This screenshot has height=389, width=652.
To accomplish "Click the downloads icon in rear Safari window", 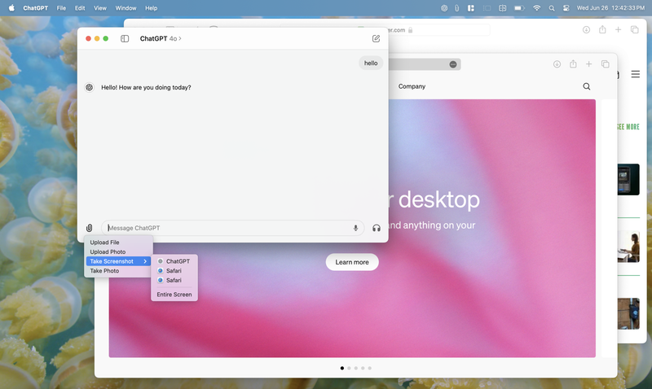I will pyautogui.click(x=586, y=30).
